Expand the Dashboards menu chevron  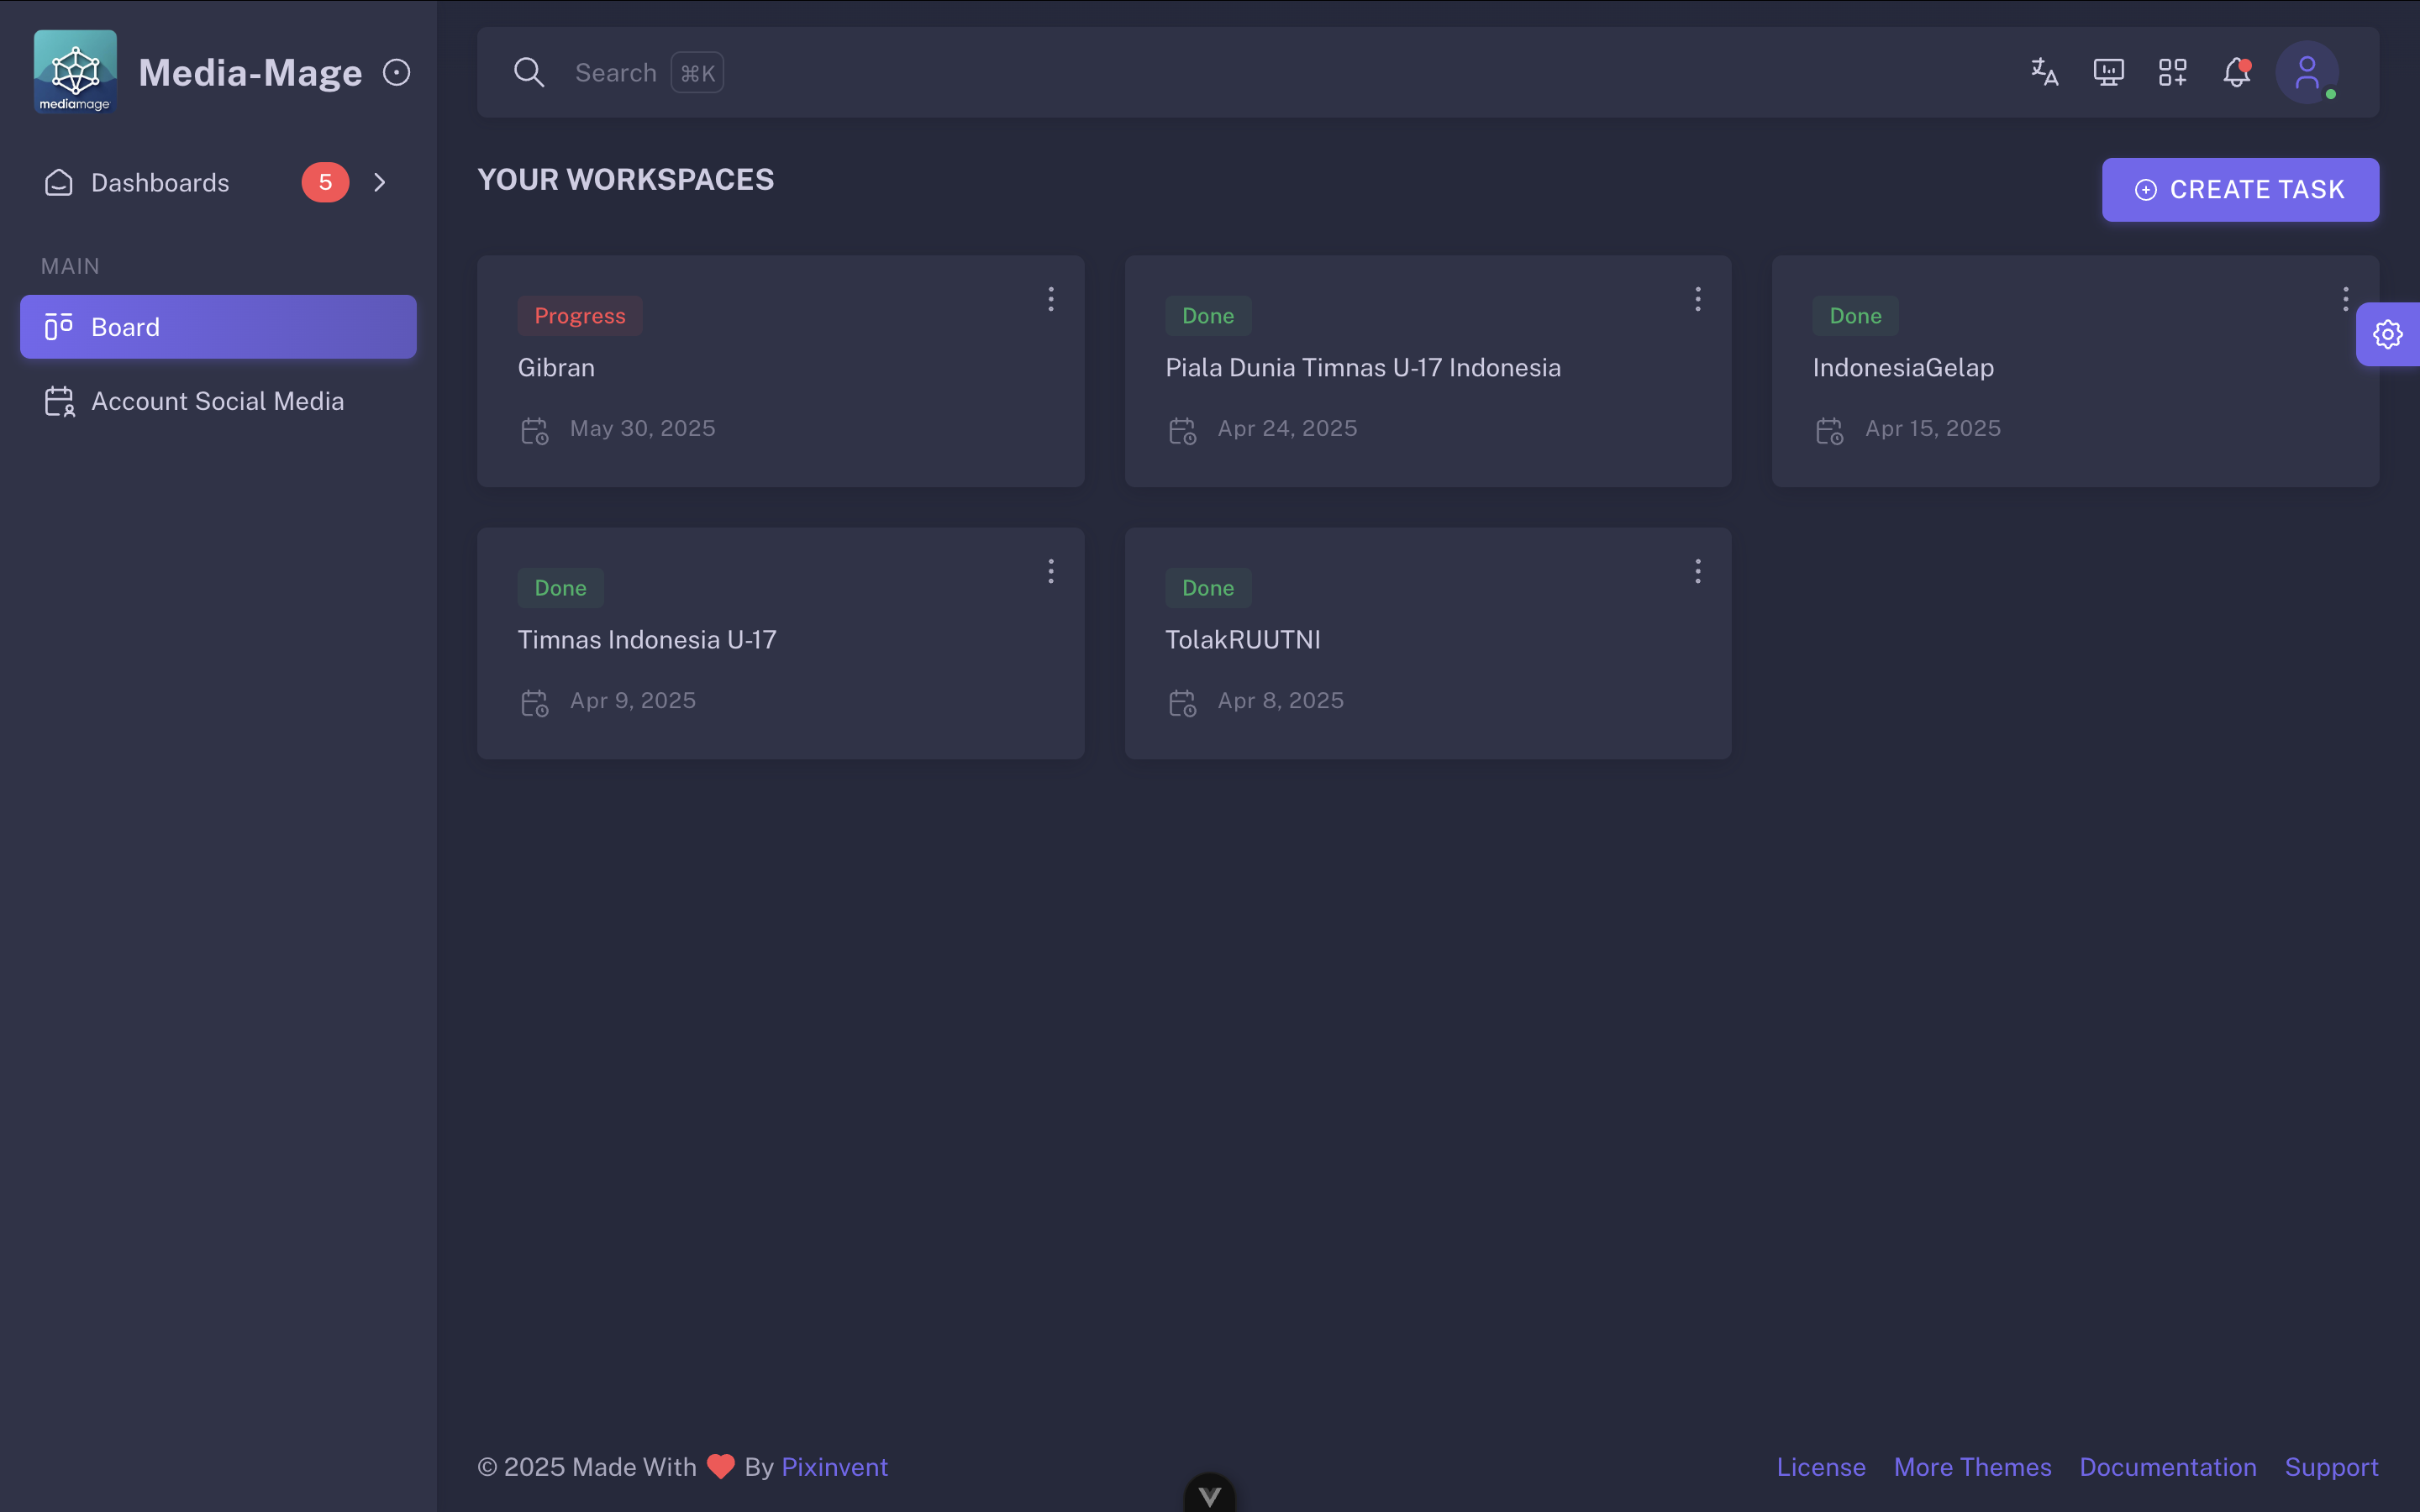tap(380, 182)
